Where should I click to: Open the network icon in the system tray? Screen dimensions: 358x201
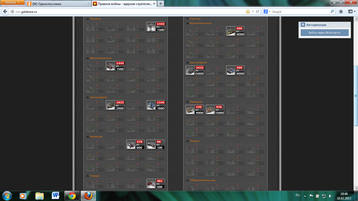(x=324, y=196)
